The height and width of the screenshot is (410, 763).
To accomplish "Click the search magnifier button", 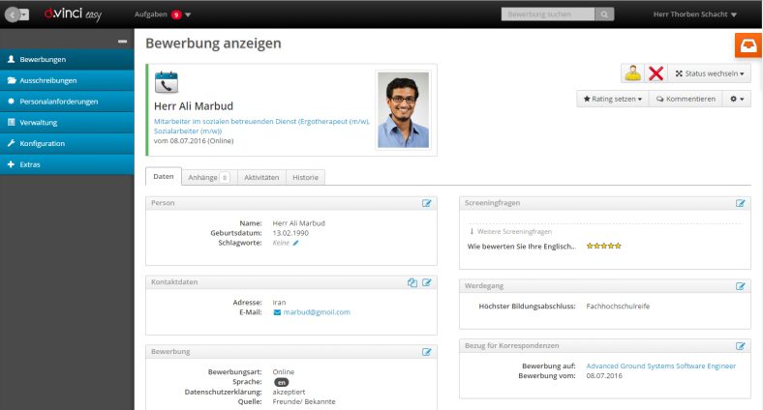I will [x=604, y=15].
